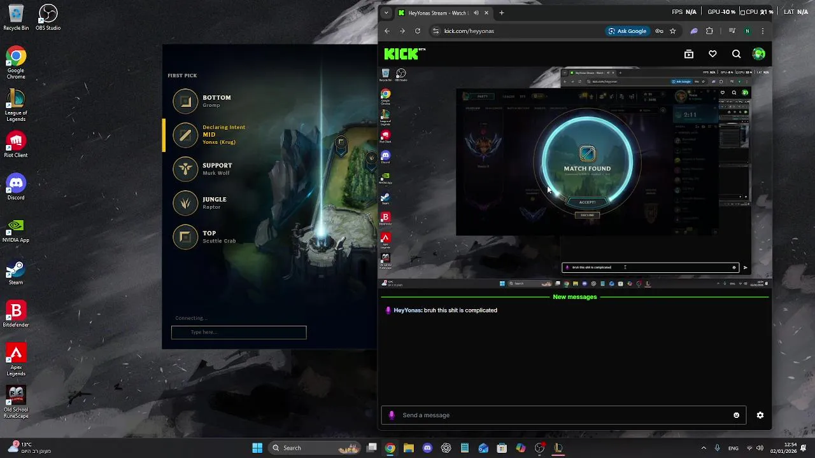Open Chrome extensions puzzle icon

pyautogui.click(x=710, y=31)
